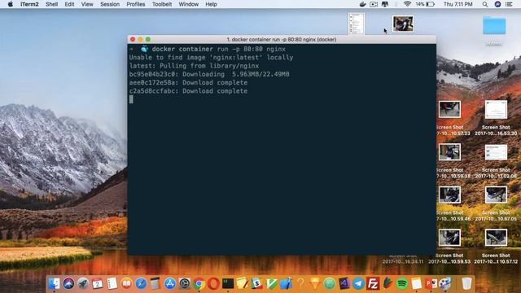
Task: Open Google Chrome in the dock
Action: click(199, 283)
